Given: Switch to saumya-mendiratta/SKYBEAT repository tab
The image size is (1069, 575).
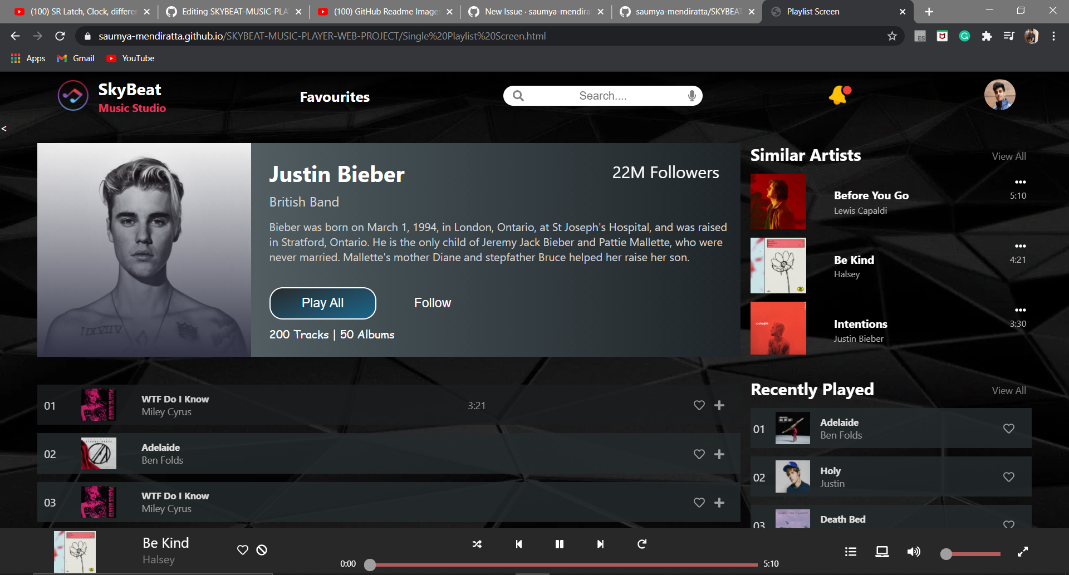Looking at the screenshot, I should tap(688, 12).
